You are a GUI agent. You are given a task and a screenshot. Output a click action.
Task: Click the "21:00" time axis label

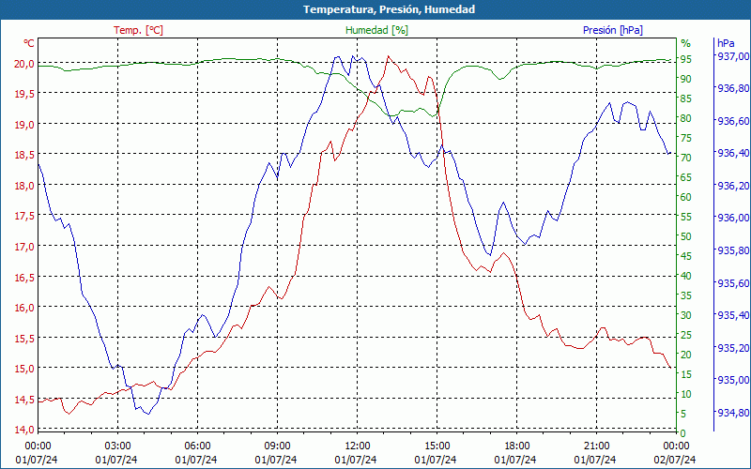596,446
